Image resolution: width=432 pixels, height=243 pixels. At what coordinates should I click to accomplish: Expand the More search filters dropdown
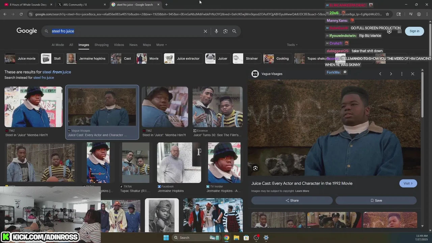[161, 45]
